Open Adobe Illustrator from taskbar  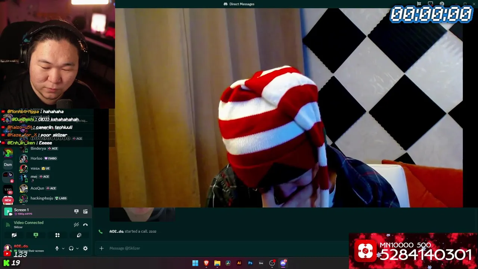239,263
